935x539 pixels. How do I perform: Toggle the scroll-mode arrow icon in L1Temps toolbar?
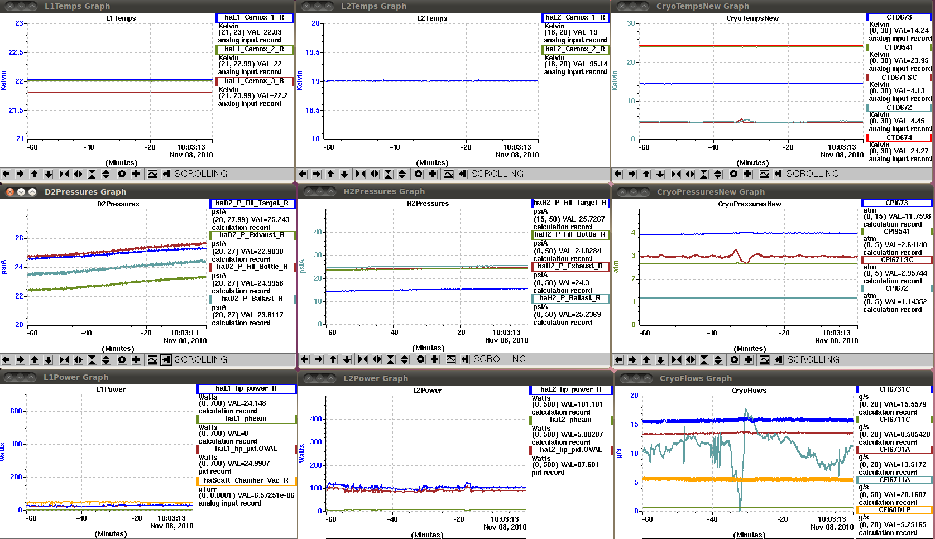166,174
